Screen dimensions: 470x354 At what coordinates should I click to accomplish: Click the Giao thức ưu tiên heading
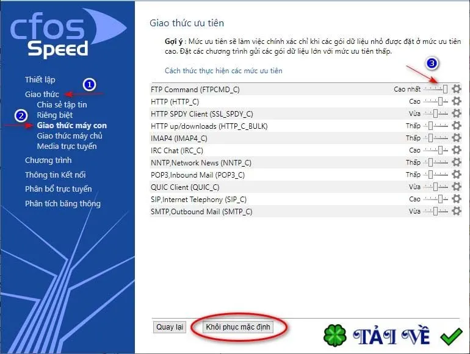point(187,23)
